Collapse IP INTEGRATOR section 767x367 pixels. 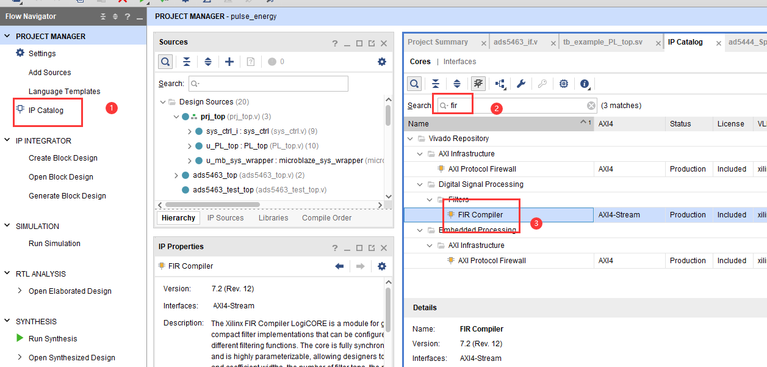pos(7,140)
